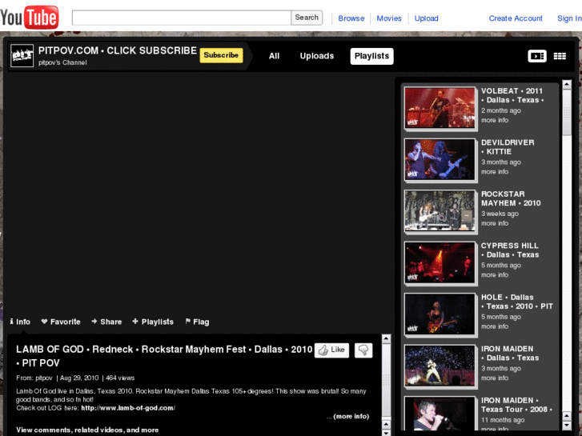Click the lamb-of-god.com link
Viewport: 582px width, 436px height.
[x=128, y=408]
